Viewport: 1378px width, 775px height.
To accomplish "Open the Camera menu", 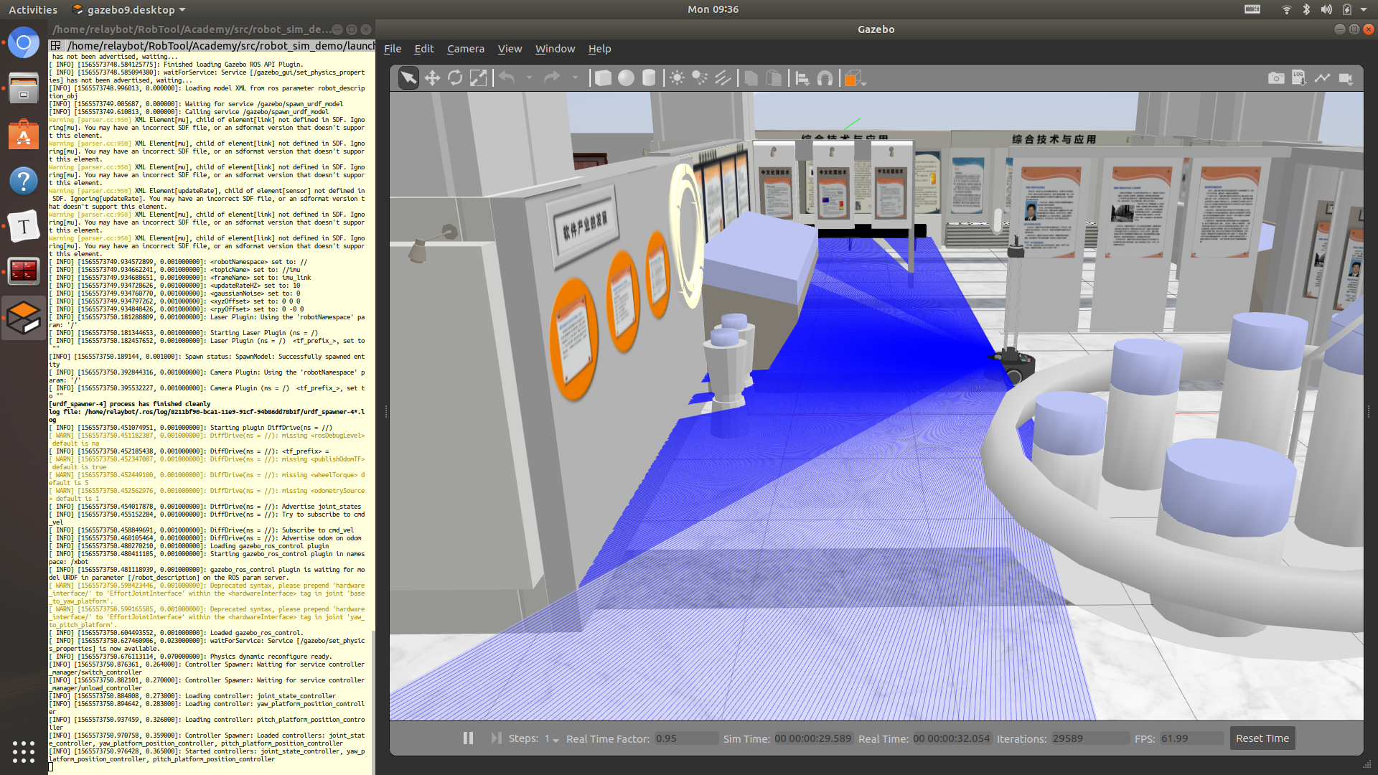I will 465,49.
